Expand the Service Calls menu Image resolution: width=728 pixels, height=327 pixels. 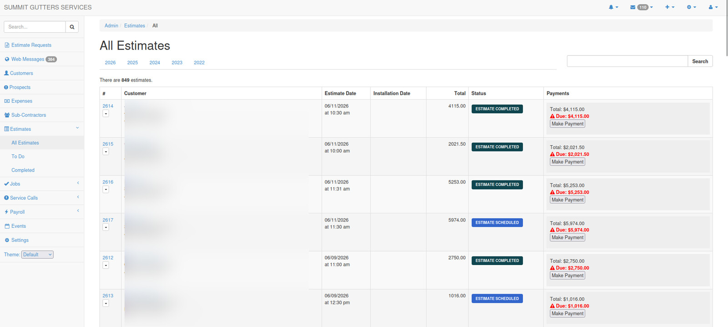[42, 198]
